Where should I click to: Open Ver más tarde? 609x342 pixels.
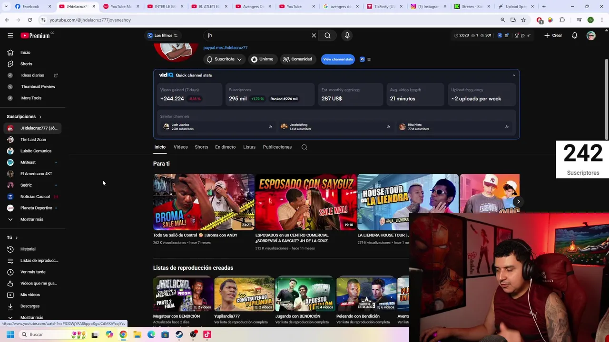tap(33, 272)
